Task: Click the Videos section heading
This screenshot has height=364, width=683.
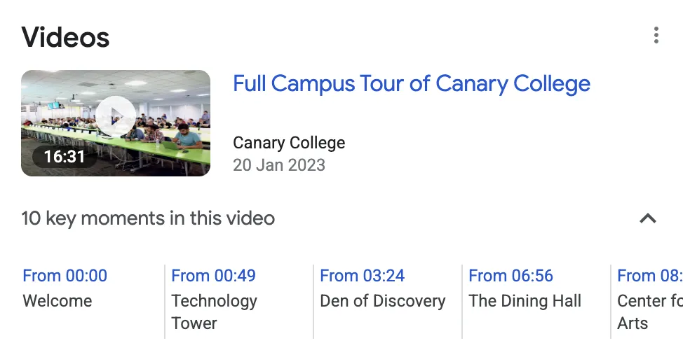Action: (66, 37)
